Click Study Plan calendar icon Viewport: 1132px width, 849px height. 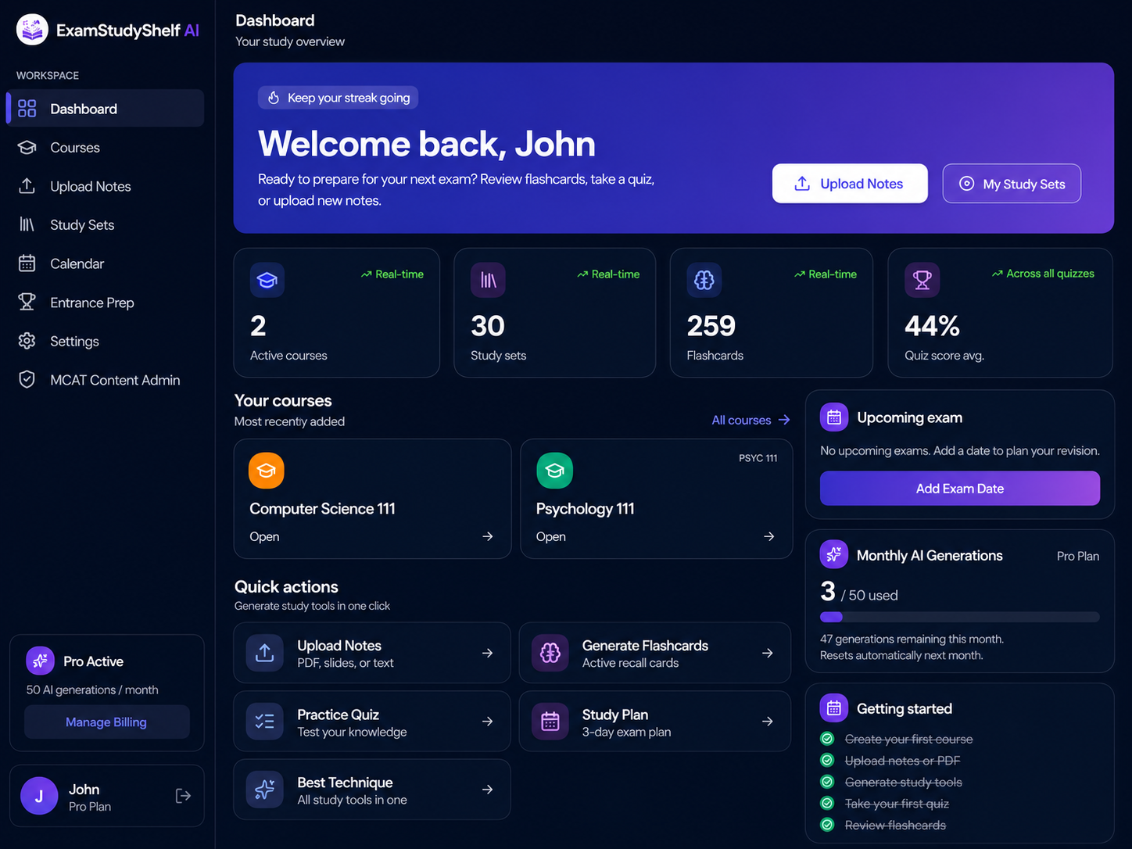550,722
